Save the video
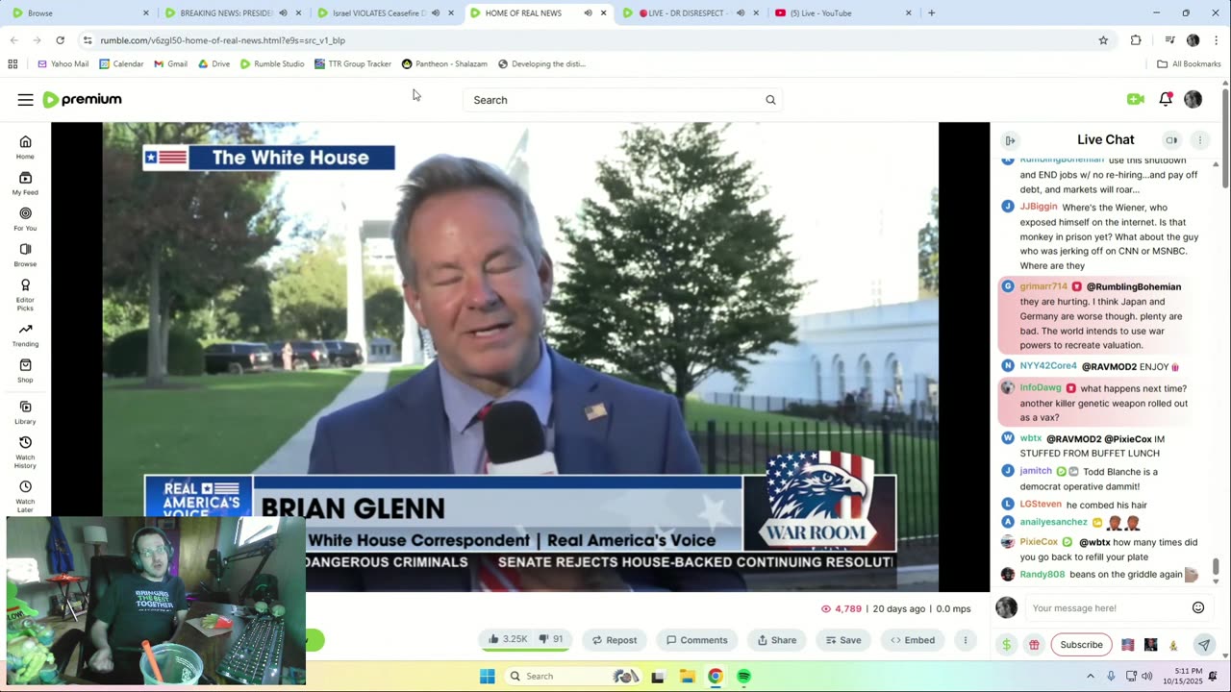 [842, 640]
